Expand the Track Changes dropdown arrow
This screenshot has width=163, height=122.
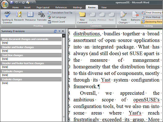tap(129, 23)
